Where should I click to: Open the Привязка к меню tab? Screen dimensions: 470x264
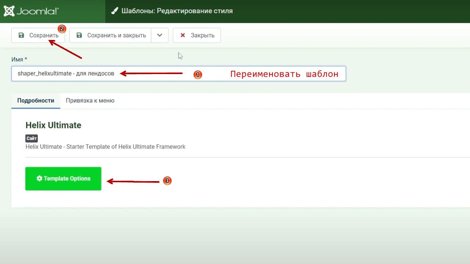(90, 100)
